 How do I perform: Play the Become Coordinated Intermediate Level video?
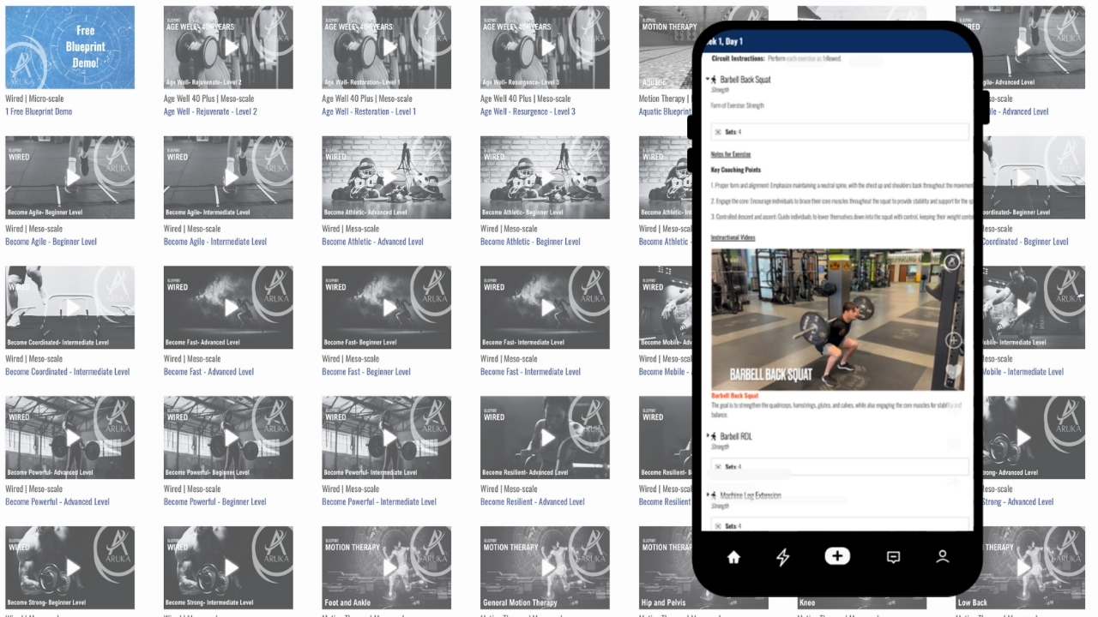[73, 308]
